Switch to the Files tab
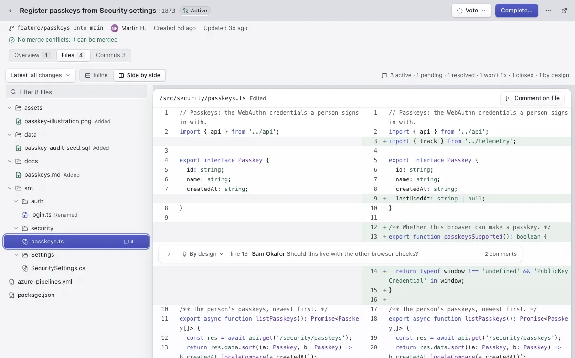 click(73, 55)
